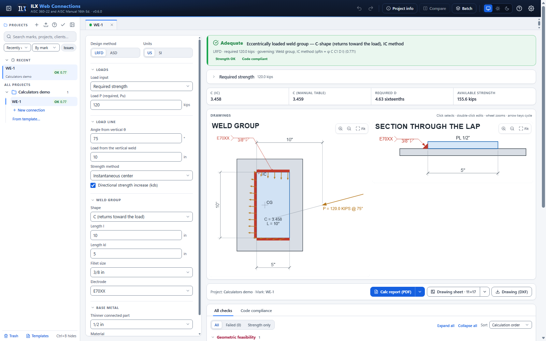Switch units to SI
The height and width of the screenshot is (341, 546).
160,53
